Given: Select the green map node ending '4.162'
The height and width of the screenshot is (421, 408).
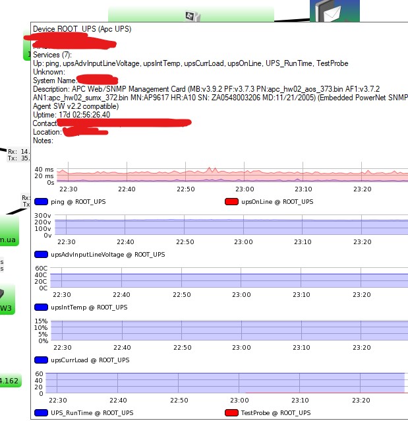Looking at the screenshot, I should (x=10, y=381).
